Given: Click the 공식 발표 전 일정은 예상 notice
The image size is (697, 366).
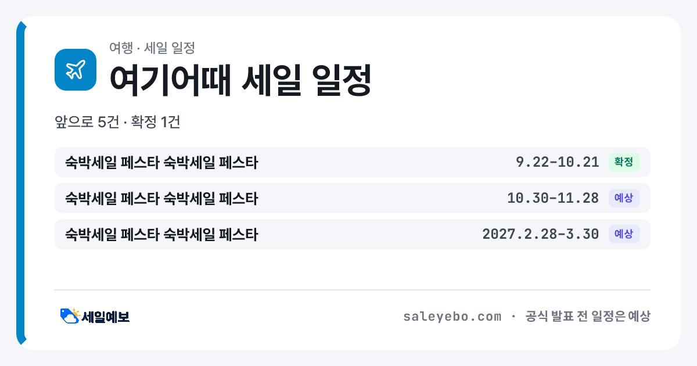Looking at the screenshot, I should pyautogui.click(x=587, y=317).
